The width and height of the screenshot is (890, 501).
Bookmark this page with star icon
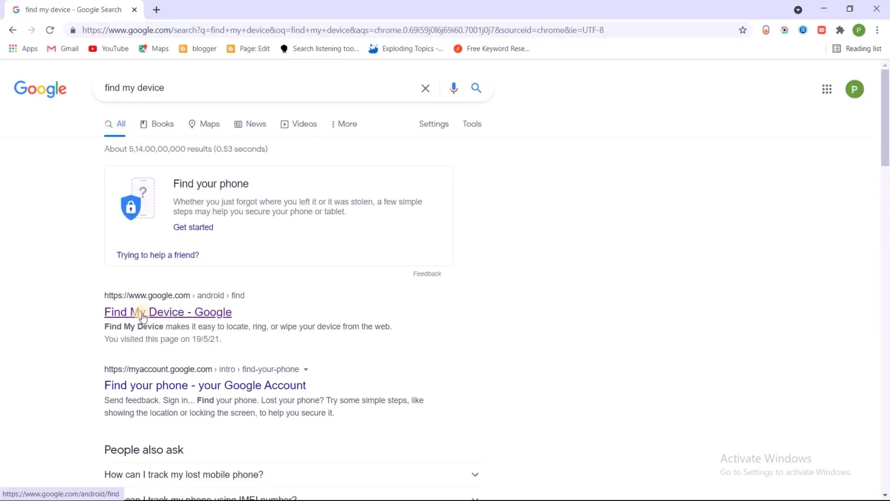coord(743,30)
